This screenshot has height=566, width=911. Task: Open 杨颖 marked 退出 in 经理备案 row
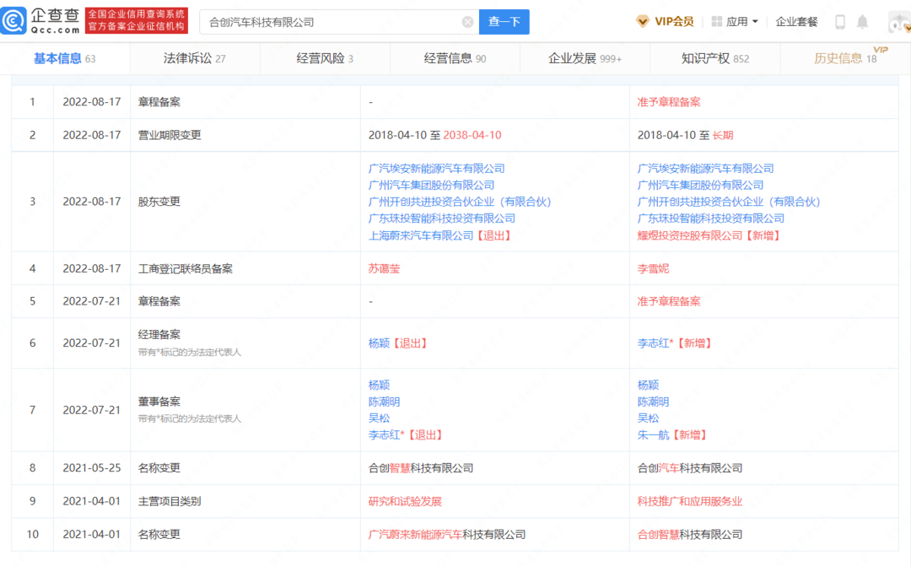pyautogui.click(x=379, y=343)
